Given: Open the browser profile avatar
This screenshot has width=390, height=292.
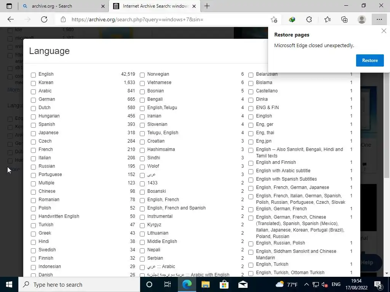Looking at the screenshot, I should pos(362,19).
